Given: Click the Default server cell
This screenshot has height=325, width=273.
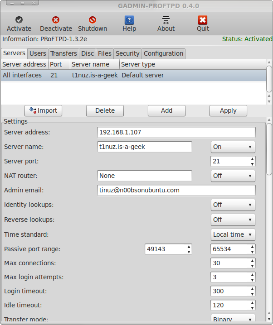Looking at the screenshot, I should [x=143, y=75].
